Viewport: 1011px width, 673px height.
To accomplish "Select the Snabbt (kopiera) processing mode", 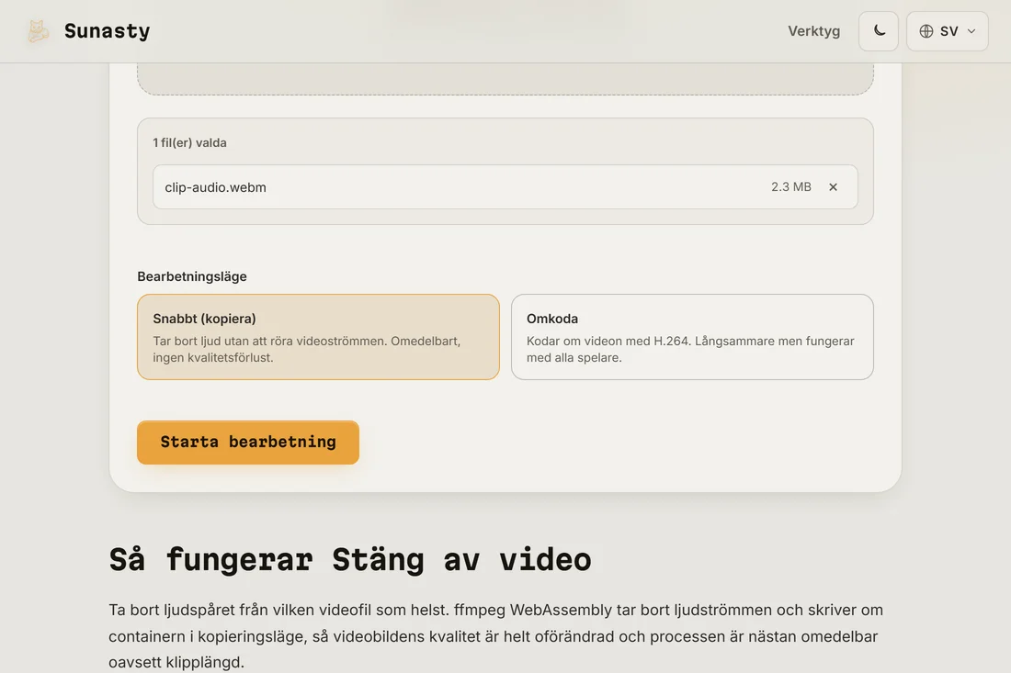I will [x=319, y=337].
